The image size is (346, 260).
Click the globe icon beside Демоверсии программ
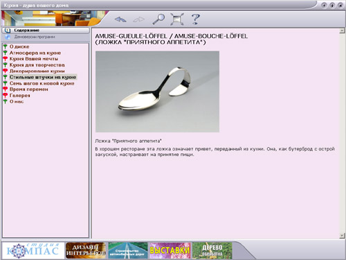tap(8, 37)
